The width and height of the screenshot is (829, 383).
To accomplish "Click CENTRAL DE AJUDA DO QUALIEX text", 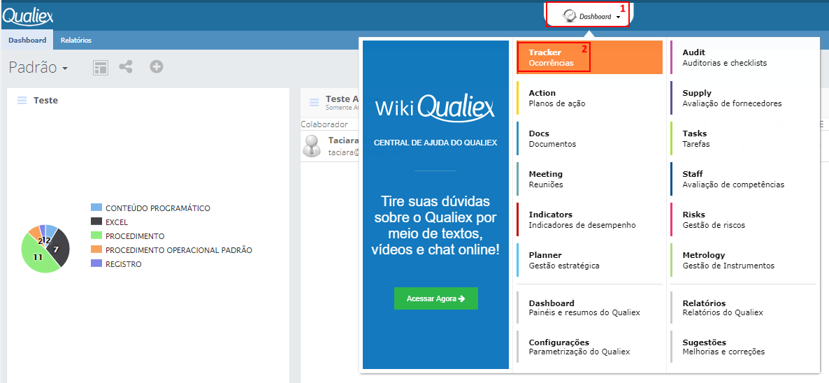I will click(x=435, y=143).
